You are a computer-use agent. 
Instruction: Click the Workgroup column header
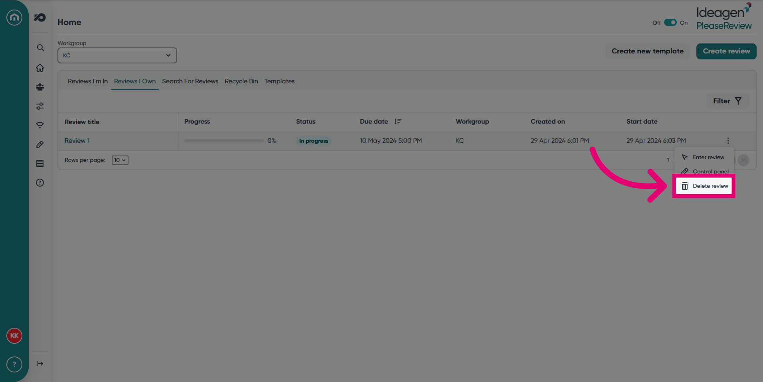coord(472,122)
